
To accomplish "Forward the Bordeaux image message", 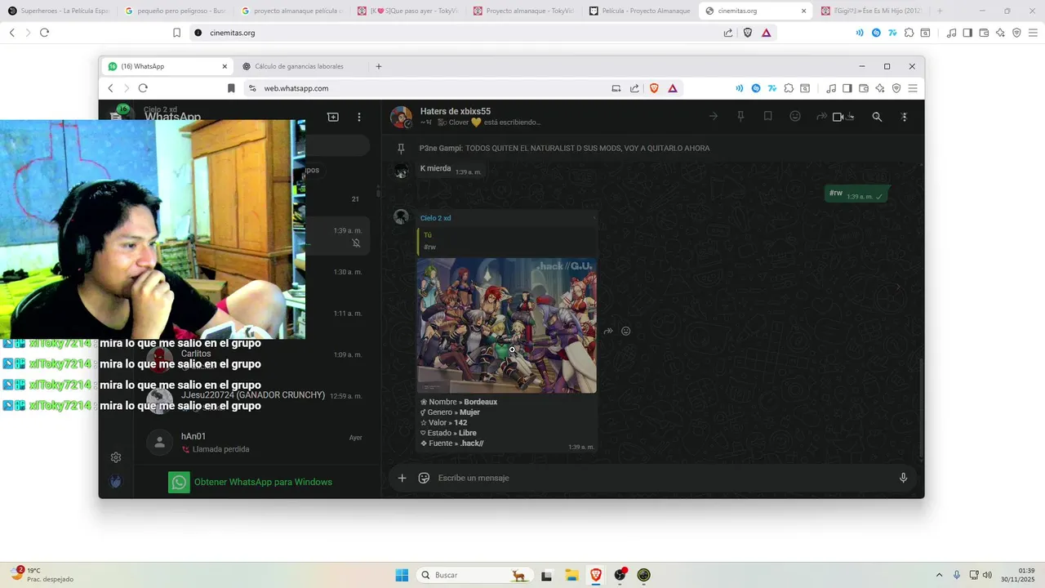I will coord(608,331).
